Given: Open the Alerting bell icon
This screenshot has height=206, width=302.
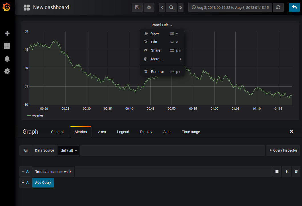Looking at the screenshot, I should [x=7, y=59].
